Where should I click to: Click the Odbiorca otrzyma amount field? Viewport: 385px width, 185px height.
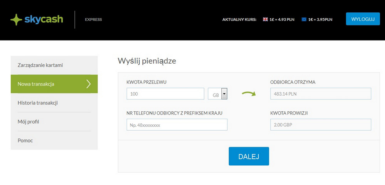320,94
